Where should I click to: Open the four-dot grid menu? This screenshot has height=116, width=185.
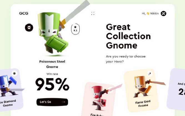[x=93, y=13]
